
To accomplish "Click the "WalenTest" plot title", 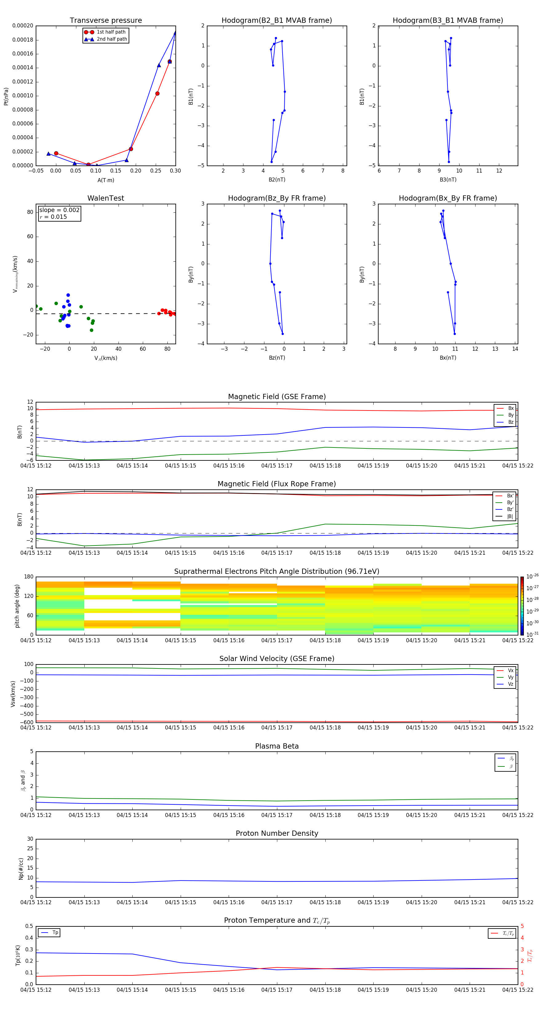I will (x=106, y=198).
